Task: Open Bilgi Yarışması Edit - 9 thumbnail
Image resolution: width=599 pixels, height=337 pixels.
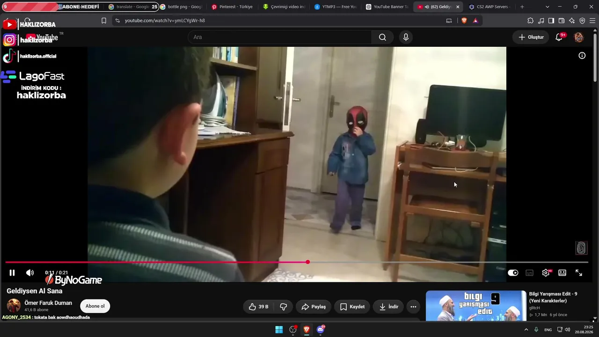Action: click(x=476, y=306)
